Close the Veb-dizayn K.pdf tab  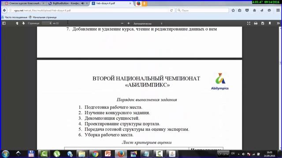130,4
